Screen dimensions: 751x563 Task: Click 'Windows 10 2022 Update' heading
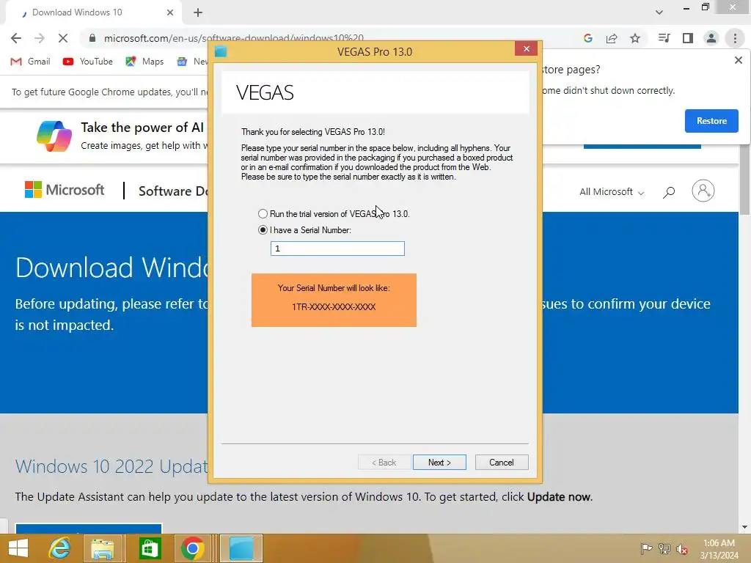(x=111, y=466)
